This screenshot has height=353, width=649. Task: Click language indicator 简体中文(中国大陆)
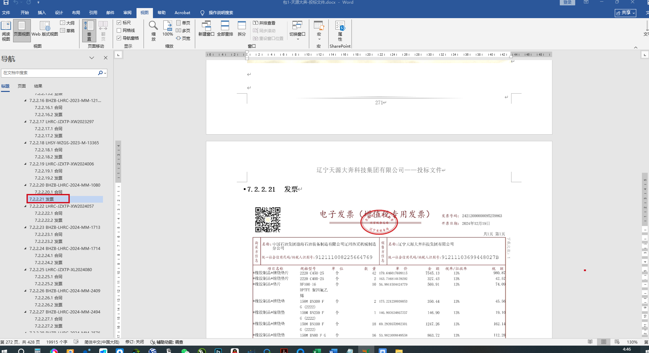point(102,342)
